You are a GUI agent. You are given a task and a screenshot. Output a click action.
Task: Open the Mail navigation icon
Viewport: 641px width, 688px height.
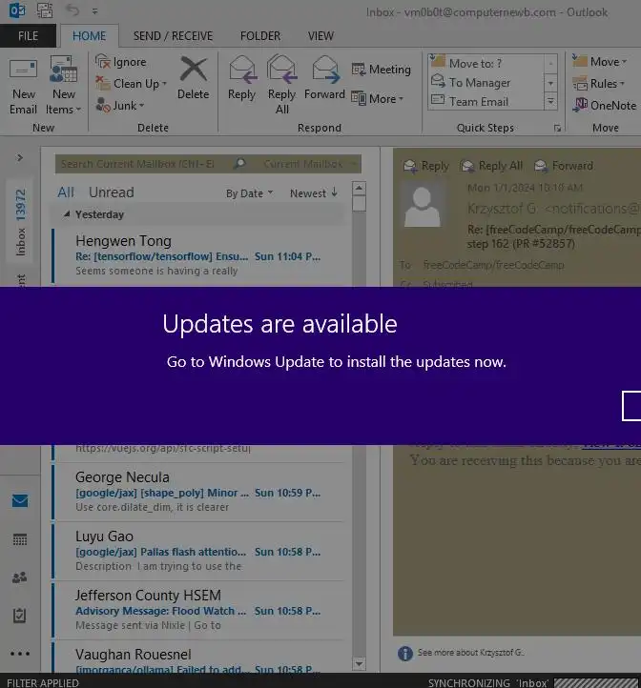(x=20, y=500)
